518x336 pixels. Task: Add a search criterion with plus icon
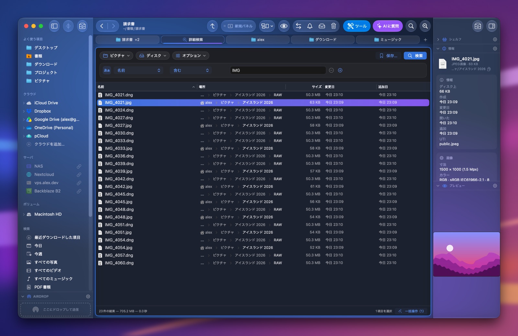click(x=340, y=70)
